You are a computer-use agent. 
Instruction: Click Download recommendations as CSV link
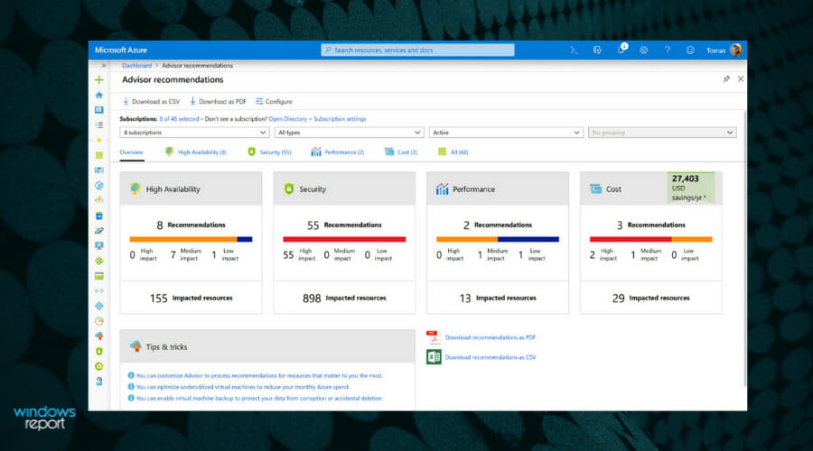coord(491,357)
